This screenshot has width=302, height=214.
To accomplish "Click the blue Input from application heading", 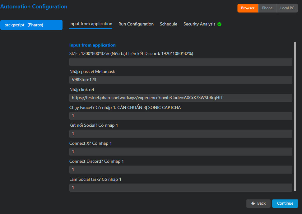I will [92, 45].
